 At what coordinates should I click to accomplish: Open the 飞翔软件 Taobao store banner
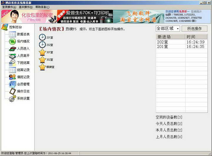point(139,16)
